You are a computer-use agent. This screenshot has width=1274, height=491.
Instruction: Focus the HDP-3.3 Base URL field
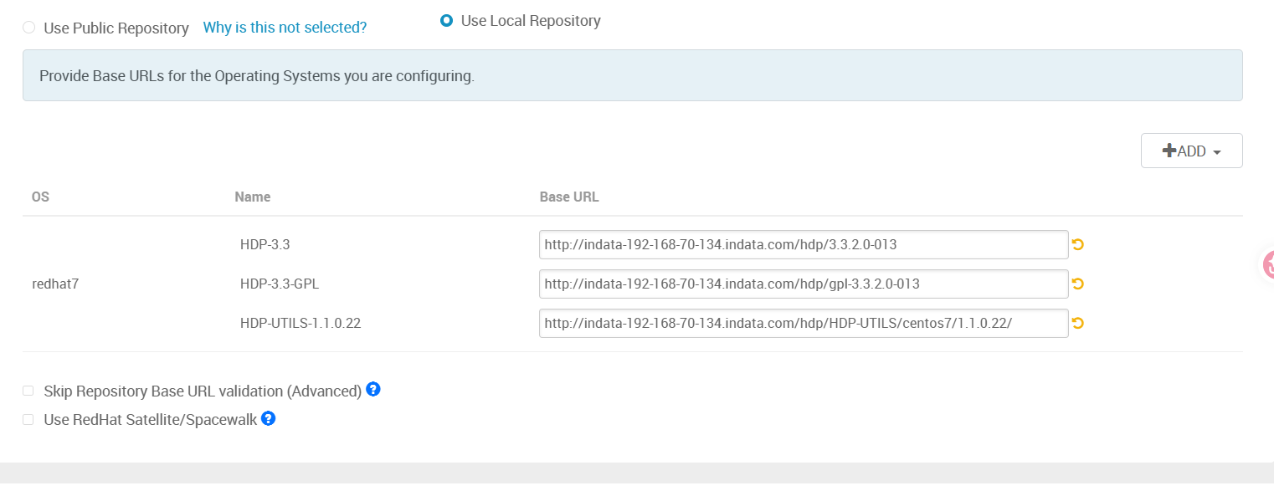tap(803, 245)
